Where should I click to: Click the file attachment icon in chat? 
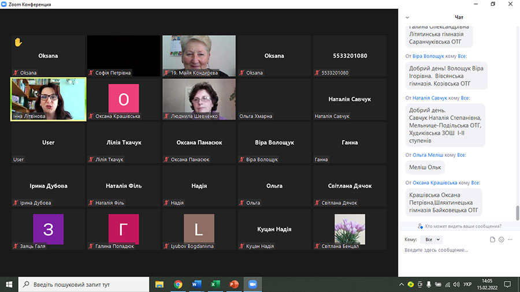click(492, 239)
